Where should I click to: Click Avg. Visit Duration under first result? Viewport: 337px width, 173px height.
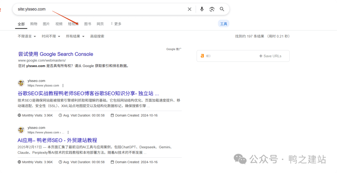82,115
